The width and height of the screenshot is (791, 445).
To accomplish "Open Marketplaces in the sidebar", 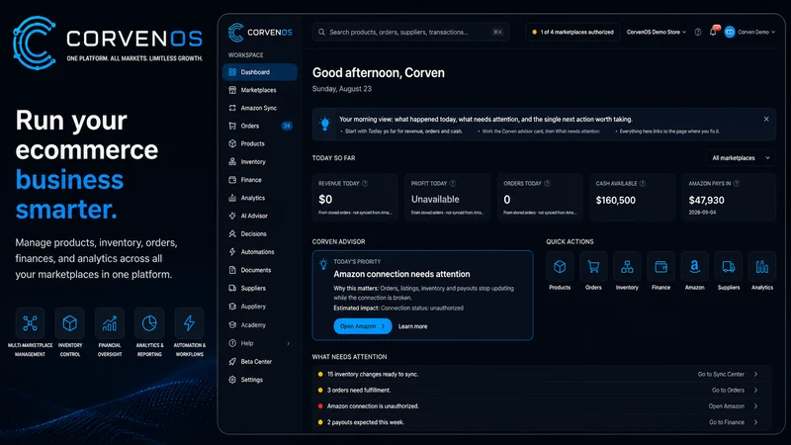I will [x=260, y=90].
